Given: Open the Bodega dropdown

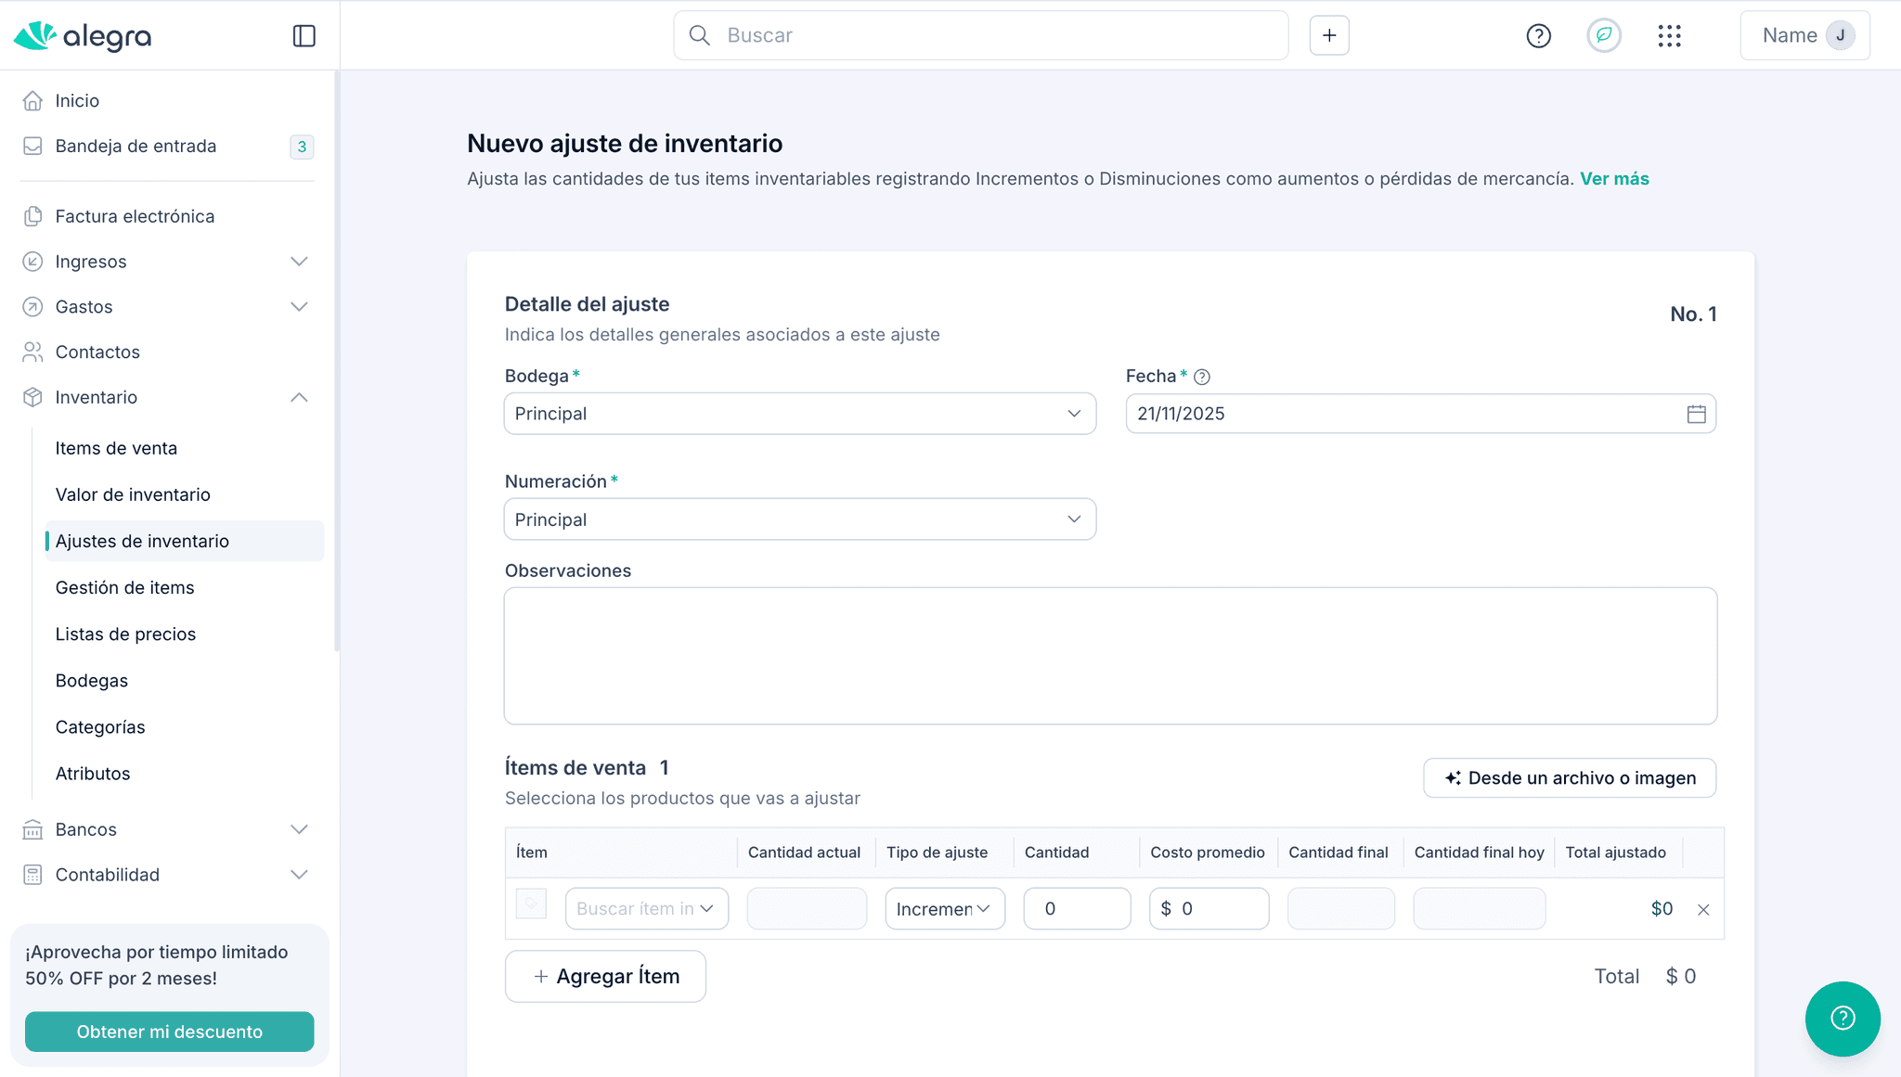Looking at the screenshot, I should [799, 414].
